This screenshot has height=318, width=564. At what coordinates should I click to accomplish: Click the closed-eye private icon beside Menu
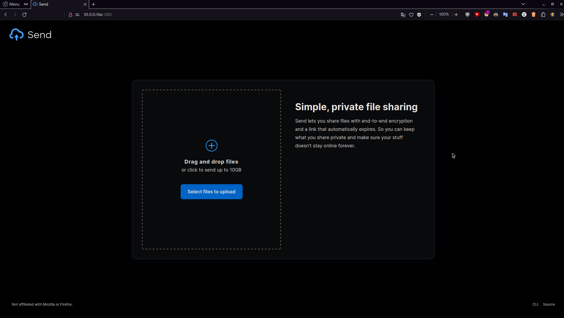[26, 4]
